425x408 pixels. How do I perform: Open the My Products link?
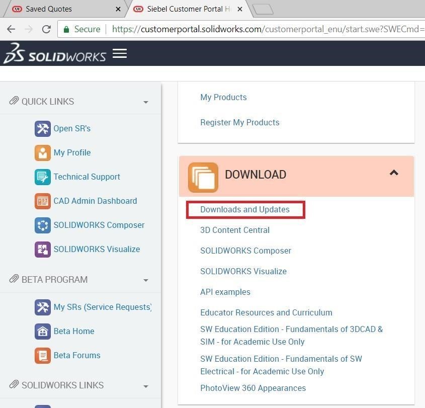(x=223, y=97)
